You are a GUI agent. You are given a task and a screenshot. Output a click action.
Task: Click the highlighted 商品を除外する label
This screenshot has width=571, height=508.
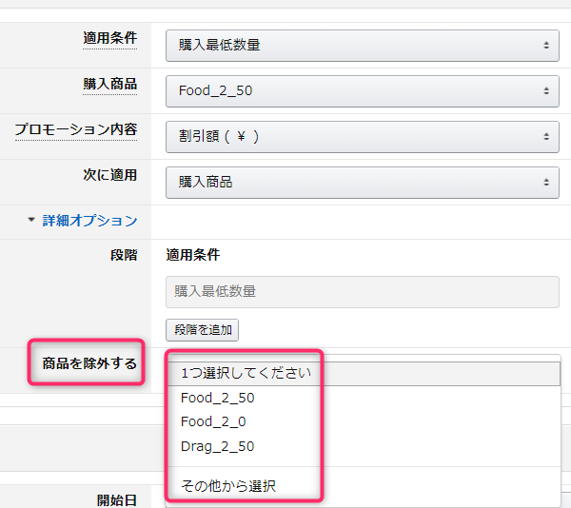[89, 363]
